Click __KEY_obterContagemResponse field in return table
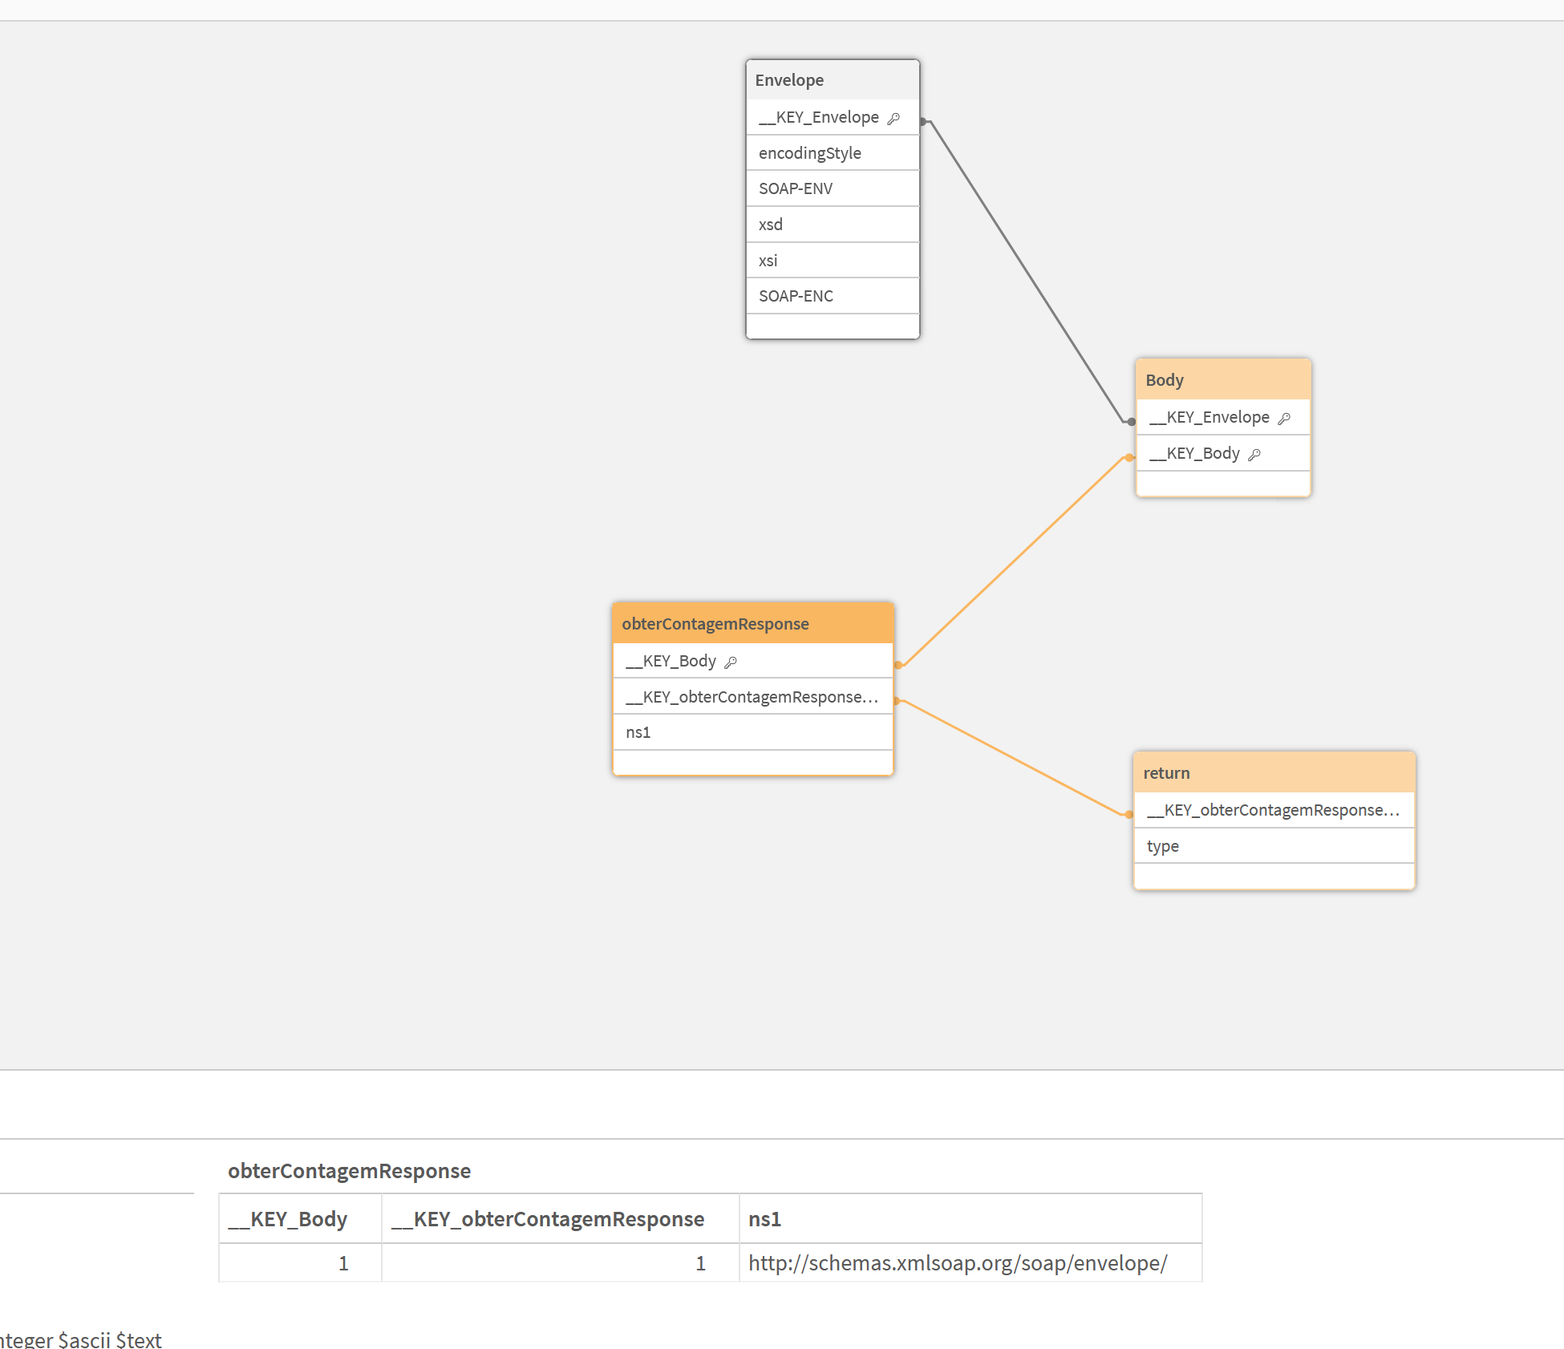1564x1349 pixels. [1274, 810]
